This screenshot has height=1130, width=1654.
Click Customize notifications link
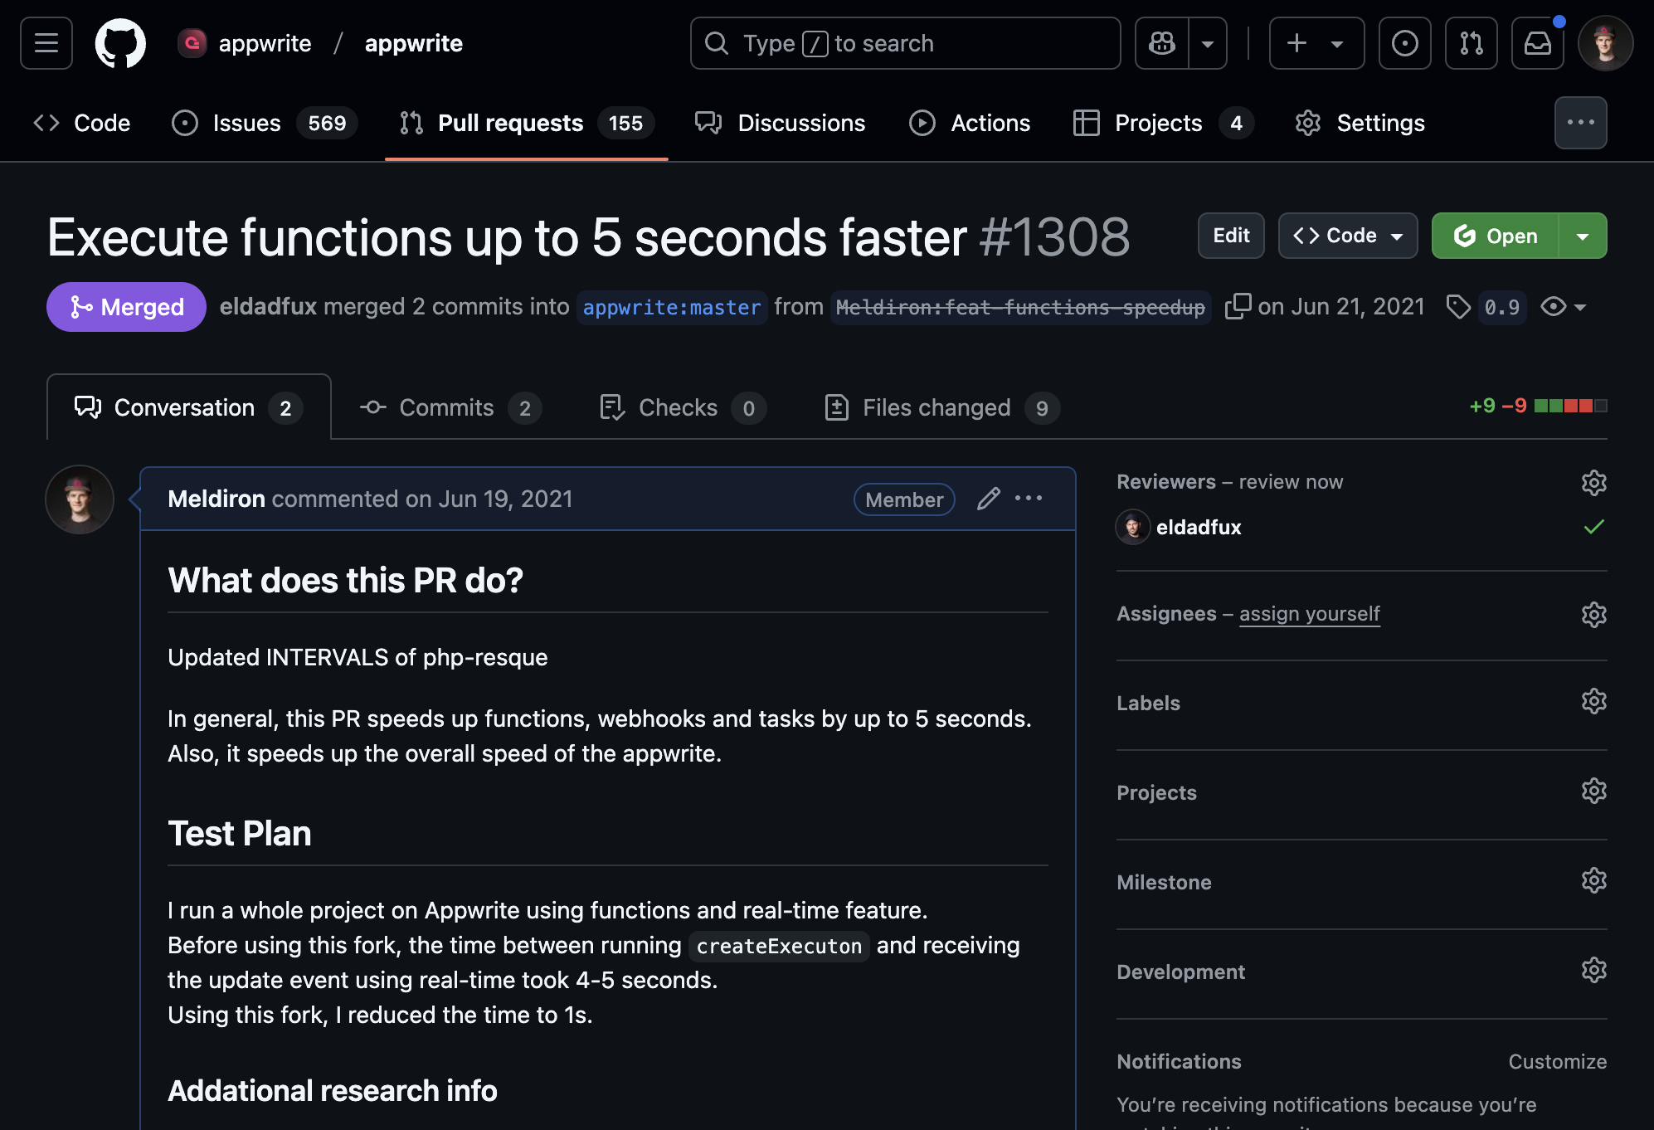1557,1061
